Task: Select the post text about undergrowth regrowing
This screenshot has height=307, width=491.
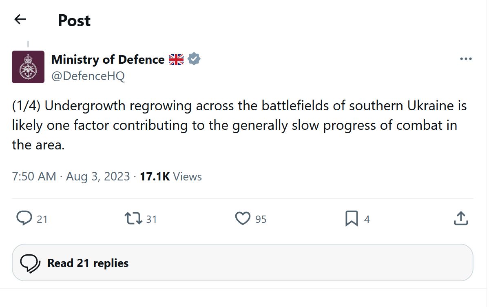Action: [239, 125]
